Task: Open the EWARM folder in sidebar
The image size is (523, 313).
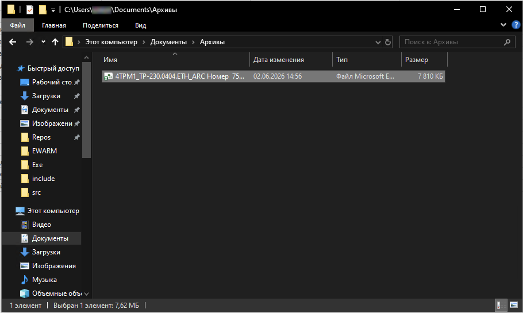Action: 44,151
